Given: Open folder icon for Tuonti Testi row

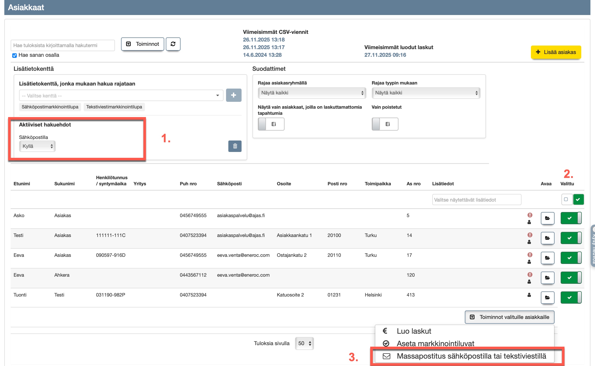Looking at the screenshot, I should click(547, 298).
